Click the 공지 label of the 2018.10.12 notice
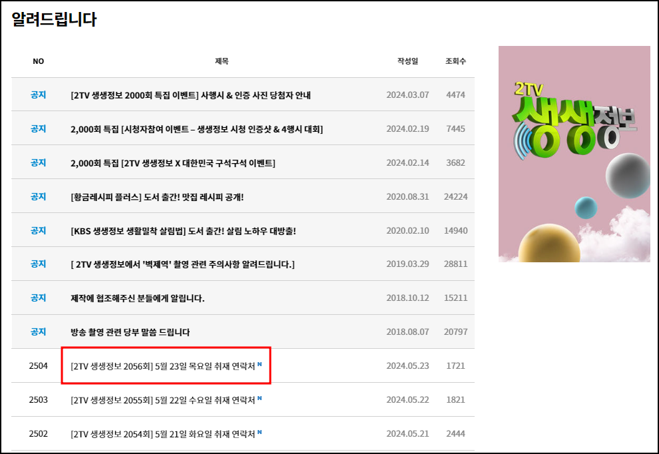The image size is (659, 454). (38, 298)
